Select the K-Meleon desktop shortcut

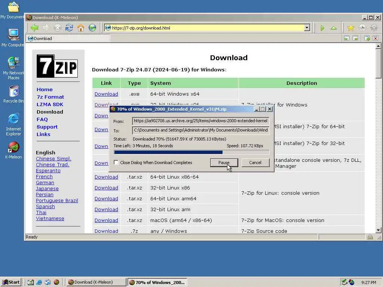point(13,150)
